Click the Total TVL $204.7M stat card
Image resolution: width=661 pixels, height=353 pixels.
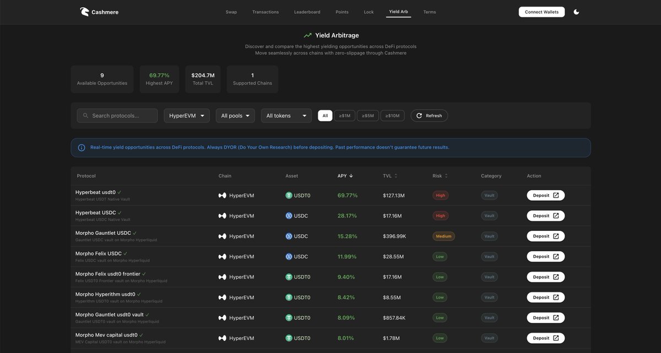coord(203,79)
